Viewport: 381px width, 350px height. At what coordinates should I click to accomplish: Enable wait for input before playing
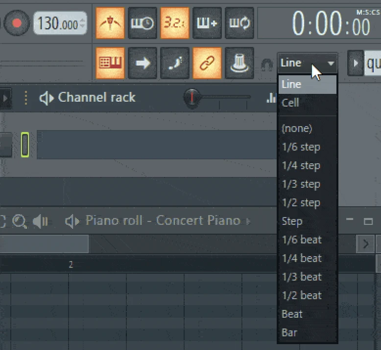143,23
